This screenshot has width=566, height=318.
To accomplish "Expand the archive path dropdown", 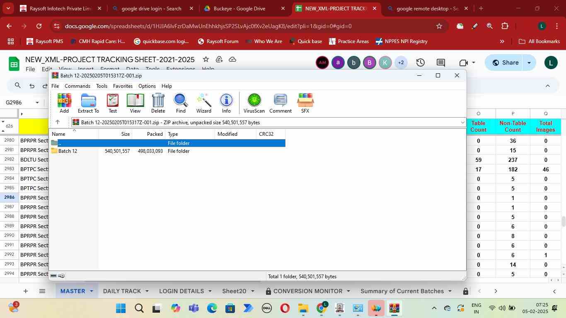I will coord(462,123).
